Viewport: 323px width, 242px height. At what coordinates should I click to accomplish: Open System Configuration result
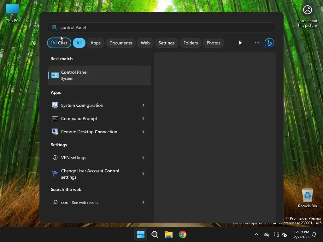pyautogui.click(x=99, y=105)
